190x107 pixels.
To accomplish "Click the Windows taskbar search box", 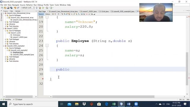I will [33, 104].
